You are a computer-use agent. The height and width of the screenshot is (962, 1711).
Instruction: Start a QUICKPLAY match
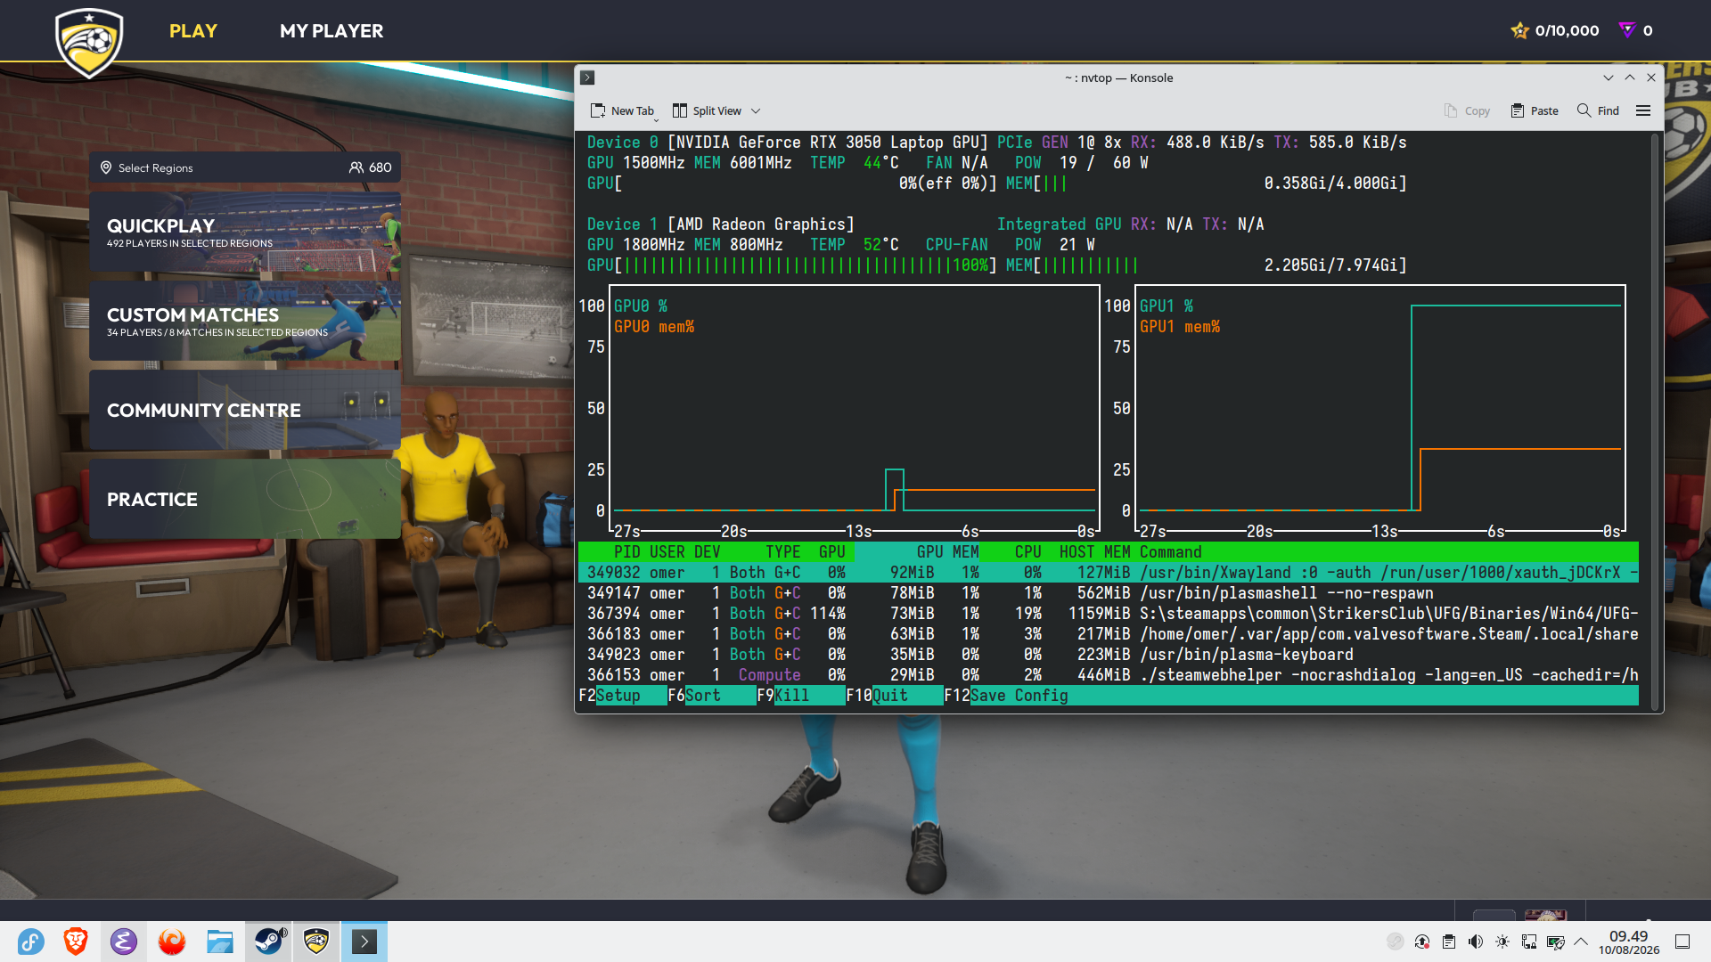[245, 232]
